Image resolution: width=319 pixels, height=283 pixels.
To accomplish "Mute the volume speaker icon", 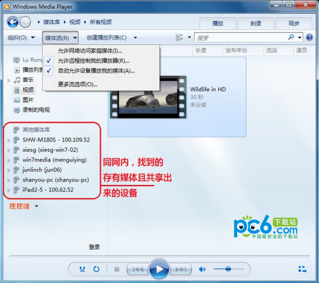I will (202, 269).
